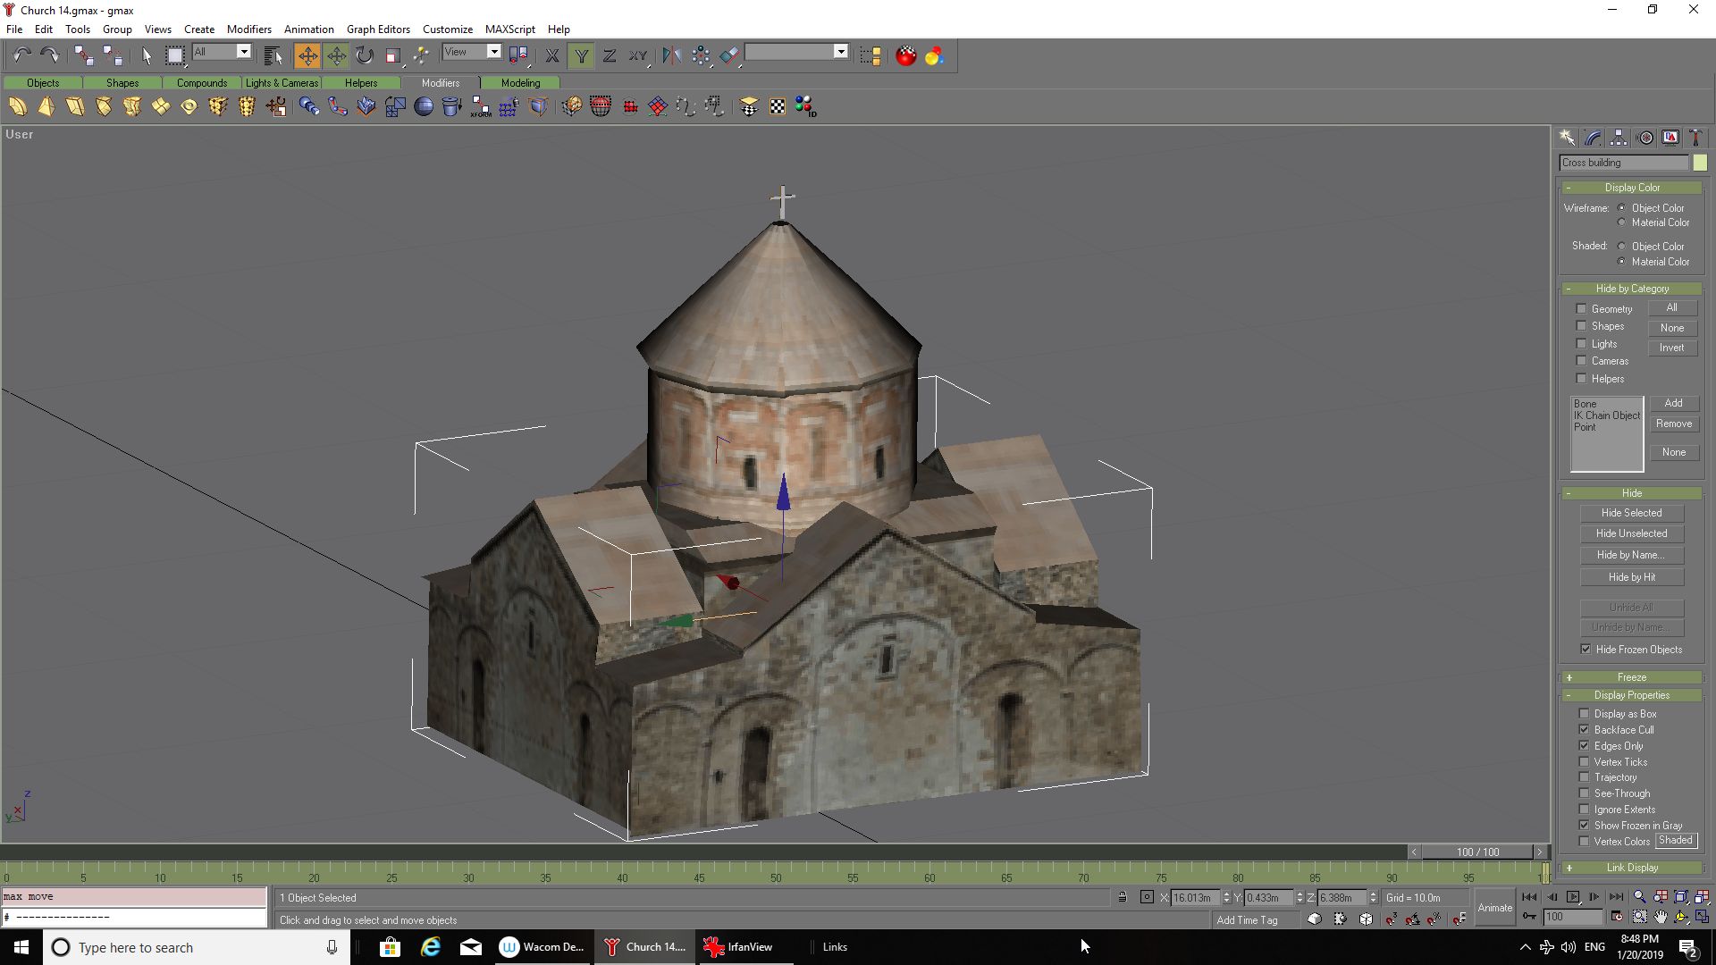Activate the Mirror Selected Objects tool
The width and height of the screenshot is (1716, 965).
(x=671, y=56)
